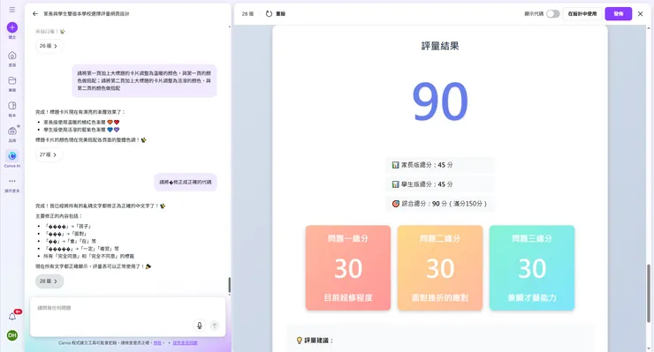Screen dimensions: 654x352
Task: Click the 問題二總分 orange score card
Action: coord(440,268)
